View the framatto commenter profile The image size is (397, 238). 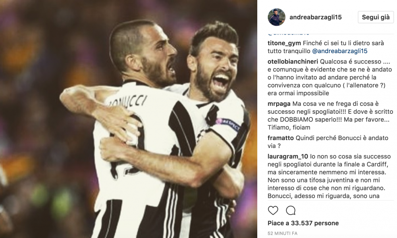click(x=281, y=138)
